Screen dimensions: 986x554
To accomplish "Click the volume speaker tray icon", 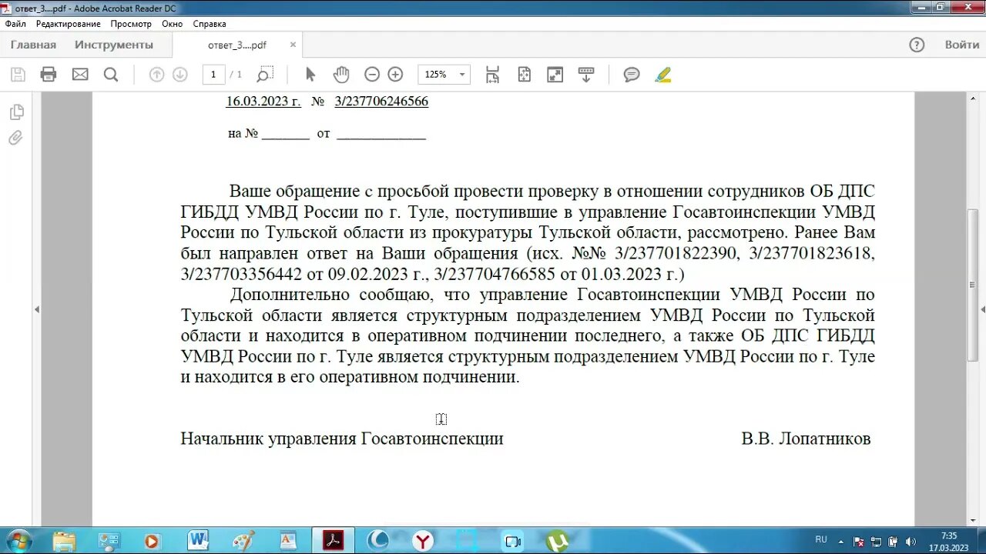I will click(x=911, y=542).
